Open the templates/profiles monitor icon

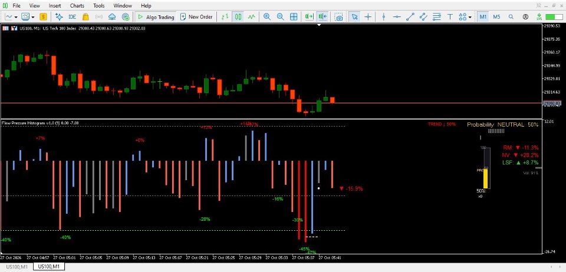pos(25,16)
